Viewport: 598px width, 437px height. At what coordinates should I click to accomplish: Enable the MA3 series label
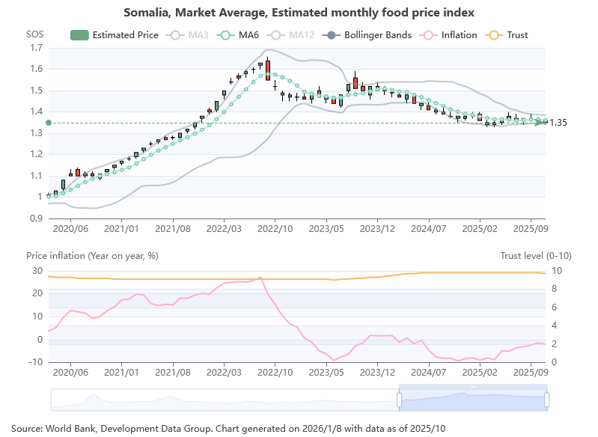coord(199,35)
